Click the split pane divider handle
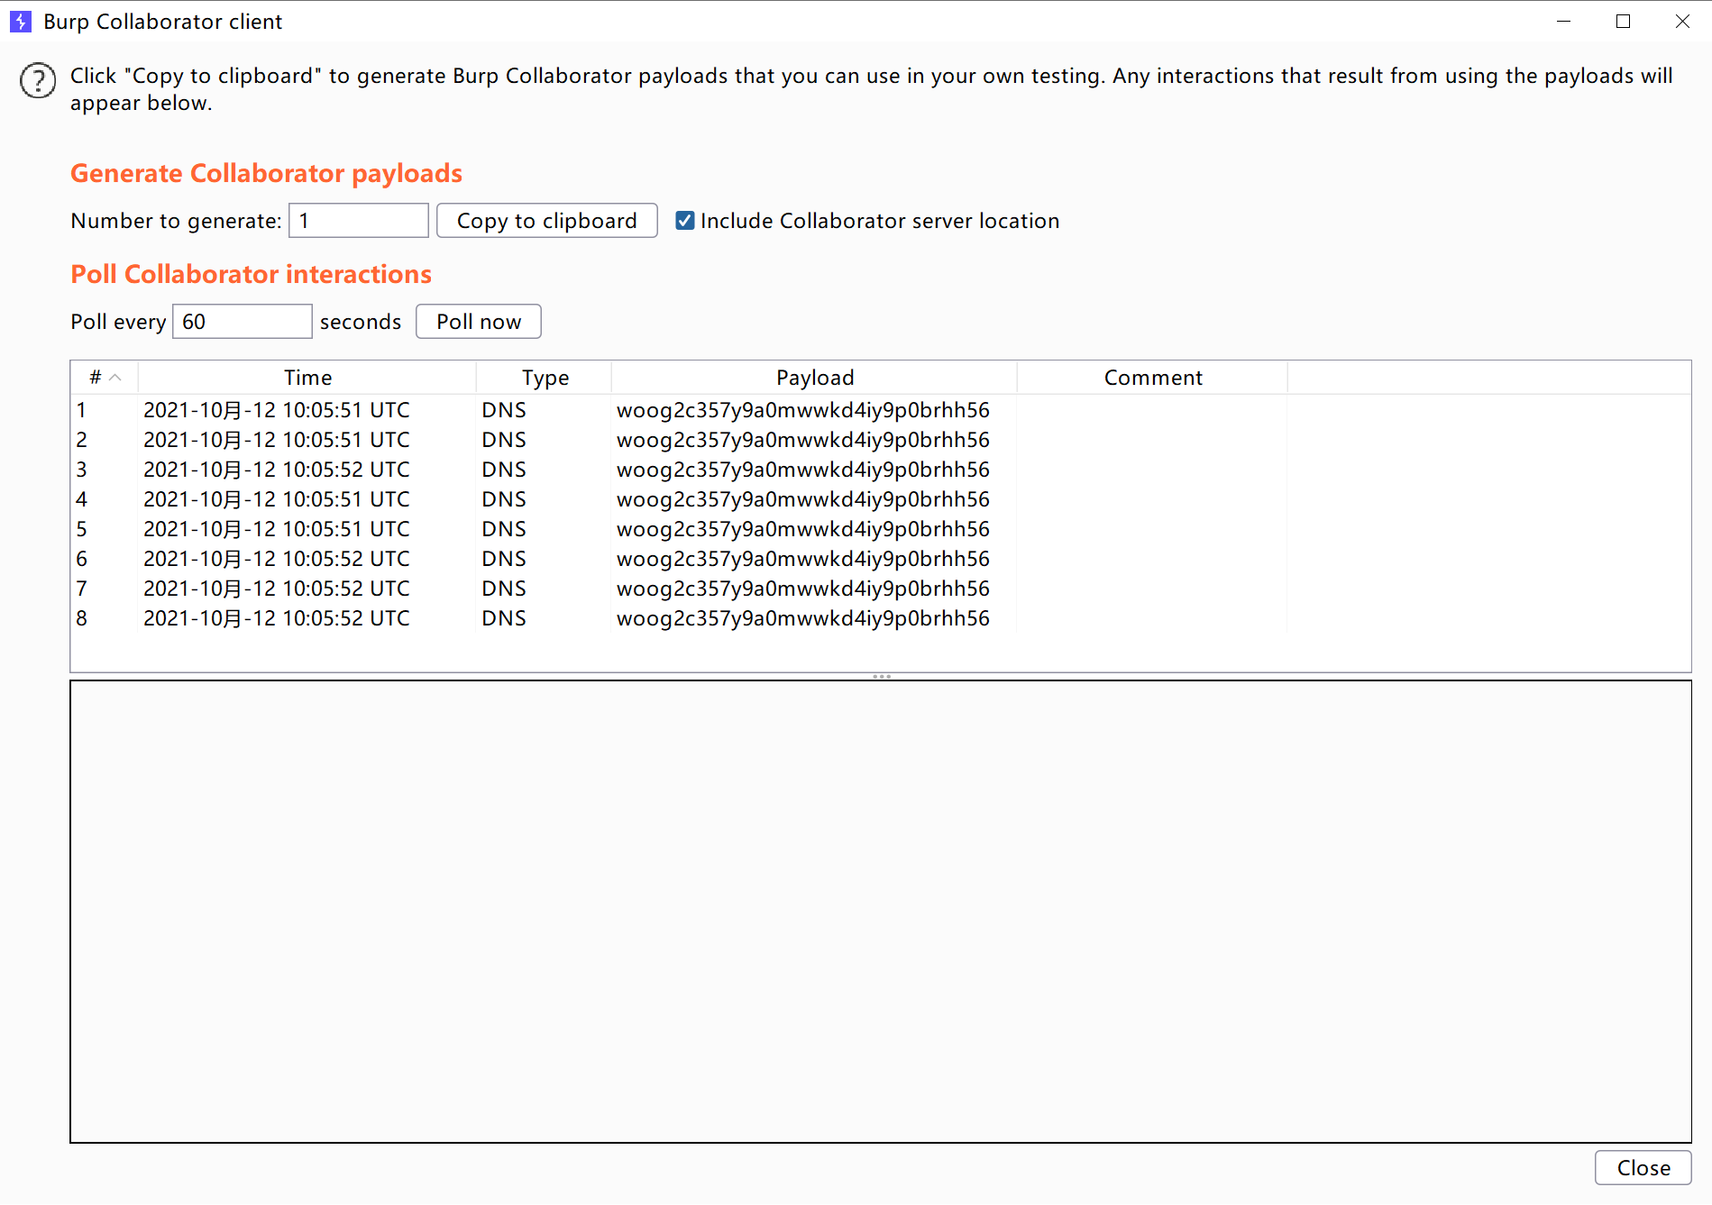The width and height of the screenshot is (1712, 1205). click(x=882, y=677)
